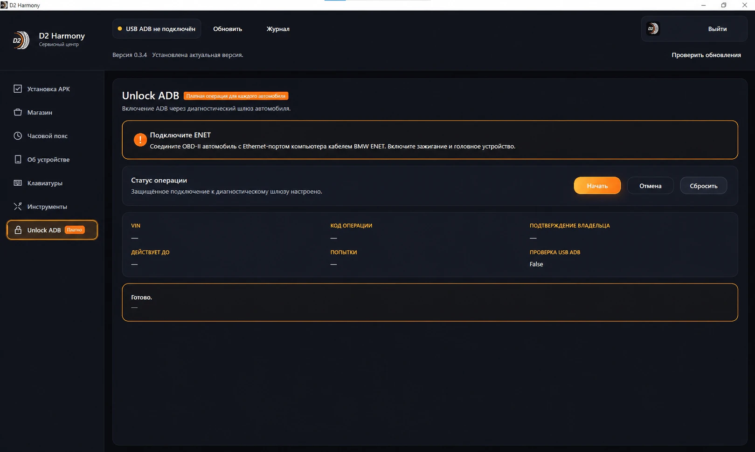Click the device icon for Об устройстве
The width and height of the screenshot is (755, 452).
18,159
